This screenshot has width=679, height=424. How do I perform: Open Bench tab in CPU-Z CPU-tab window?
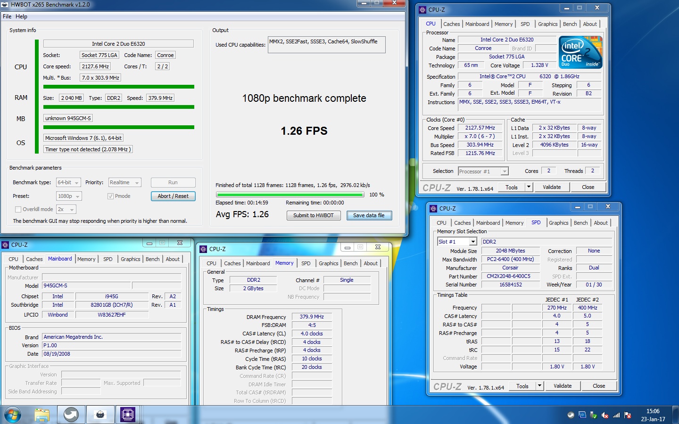point(570,24)
